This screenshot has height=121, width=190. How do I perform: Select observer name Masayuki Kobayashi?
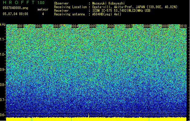click(x=108, y=3)
